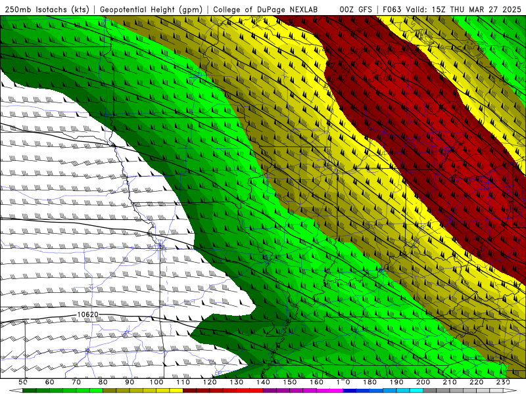Click the 130 tick label on colorbar
This screenshot has height=394, width=526.
[x=236, y=382]
